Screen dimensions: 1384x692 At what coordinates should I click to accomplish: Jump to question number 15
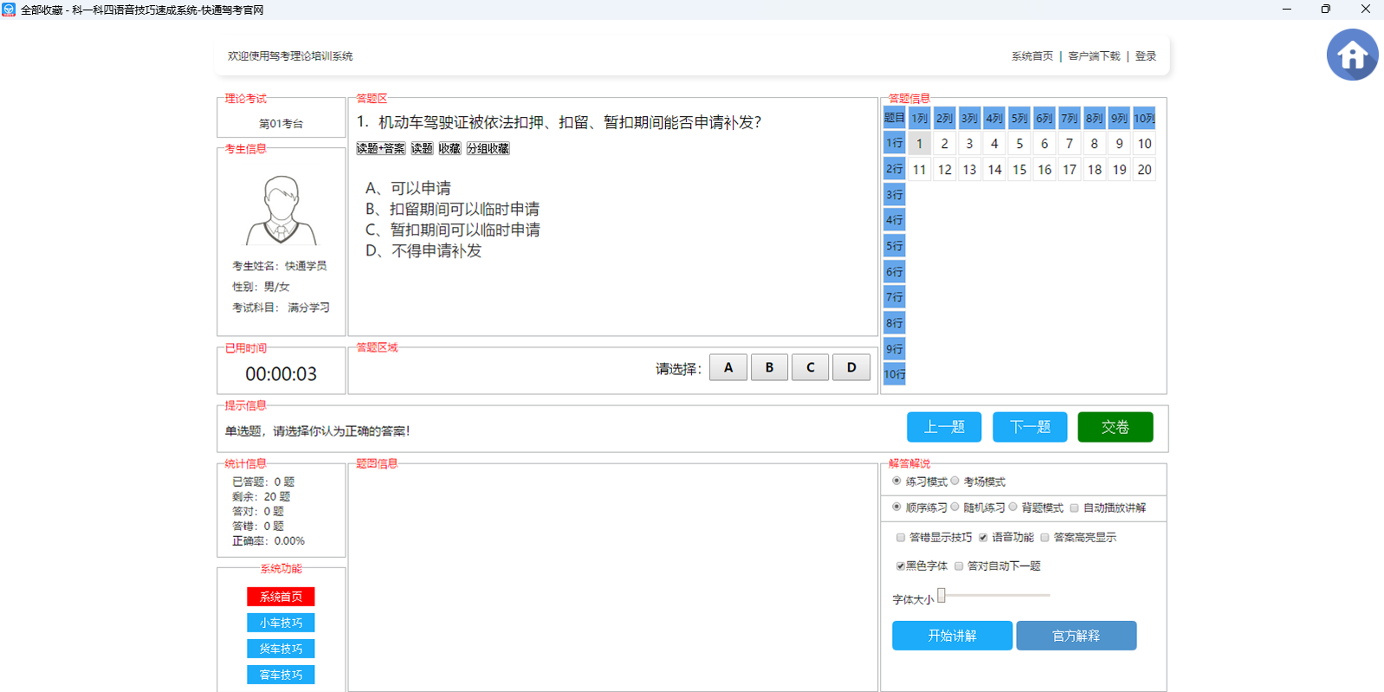click(1019, 170)
